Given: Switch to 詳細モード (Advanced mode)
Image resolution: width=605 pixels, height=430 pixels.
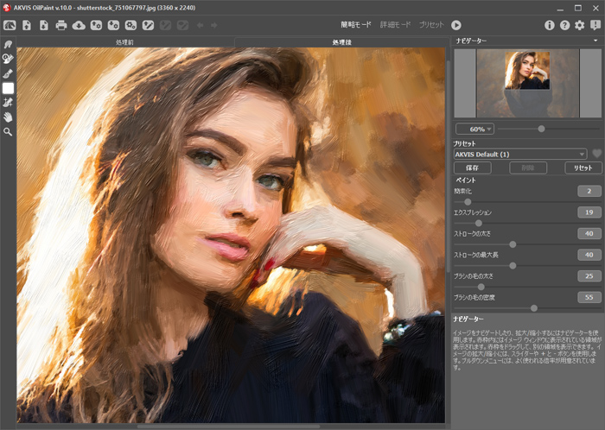Looking at the screenshot, I should tap(395, 25).
